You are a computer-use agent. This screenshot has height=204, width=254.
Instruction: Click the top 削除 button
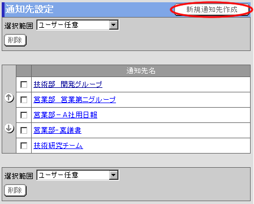[15, 40]
